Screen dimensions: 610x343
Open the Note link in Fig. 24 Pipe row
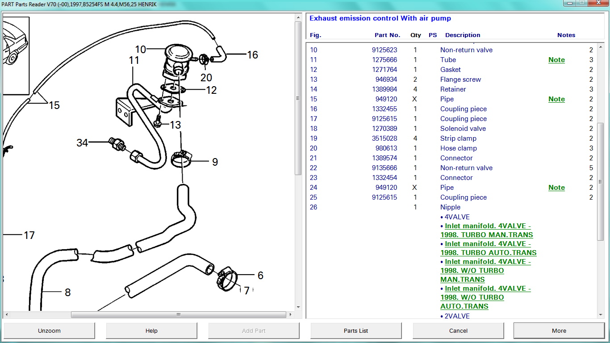coord(556,188)
